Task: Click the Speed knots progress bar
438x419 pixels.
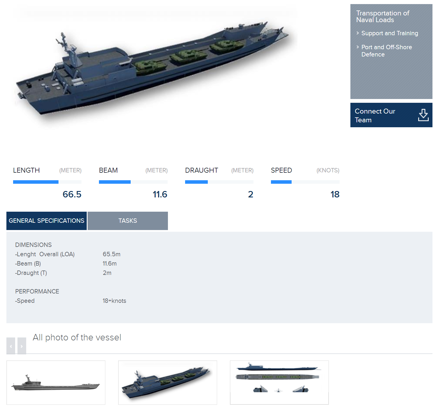Action: [305, 182]
